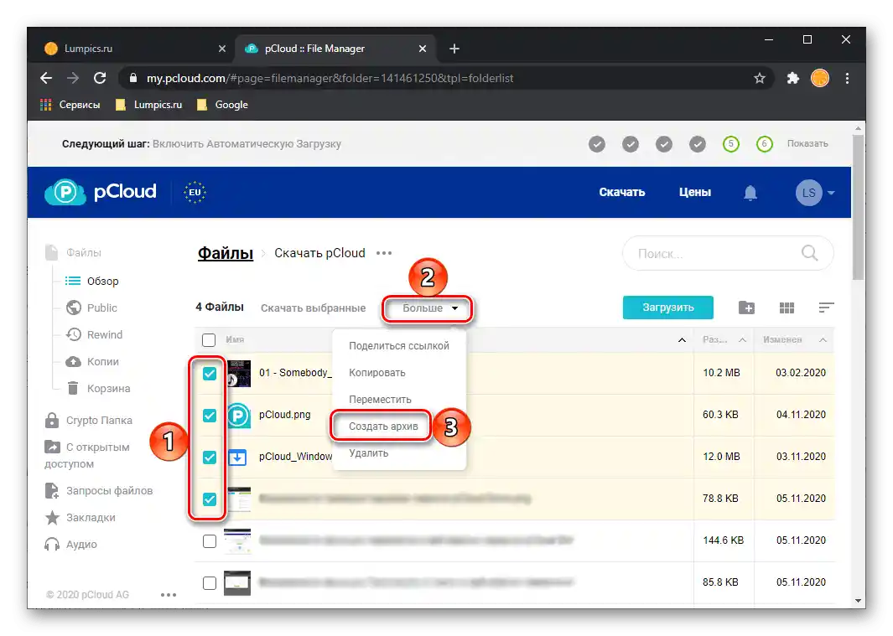Click the EU region badge
The height and width of the screenshot is (636, 893).
click(195, 193)
